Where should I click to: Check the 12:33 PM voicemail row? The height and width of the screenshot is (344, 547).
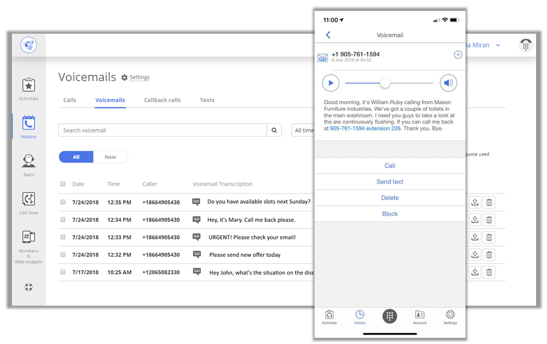tap(63, 237)
